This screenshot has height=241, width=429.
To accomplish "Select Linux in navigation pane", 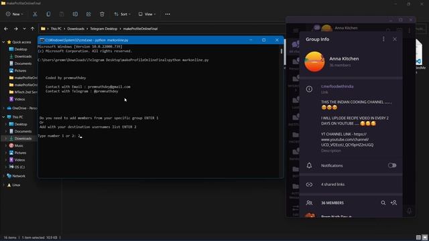I will 16,185.
